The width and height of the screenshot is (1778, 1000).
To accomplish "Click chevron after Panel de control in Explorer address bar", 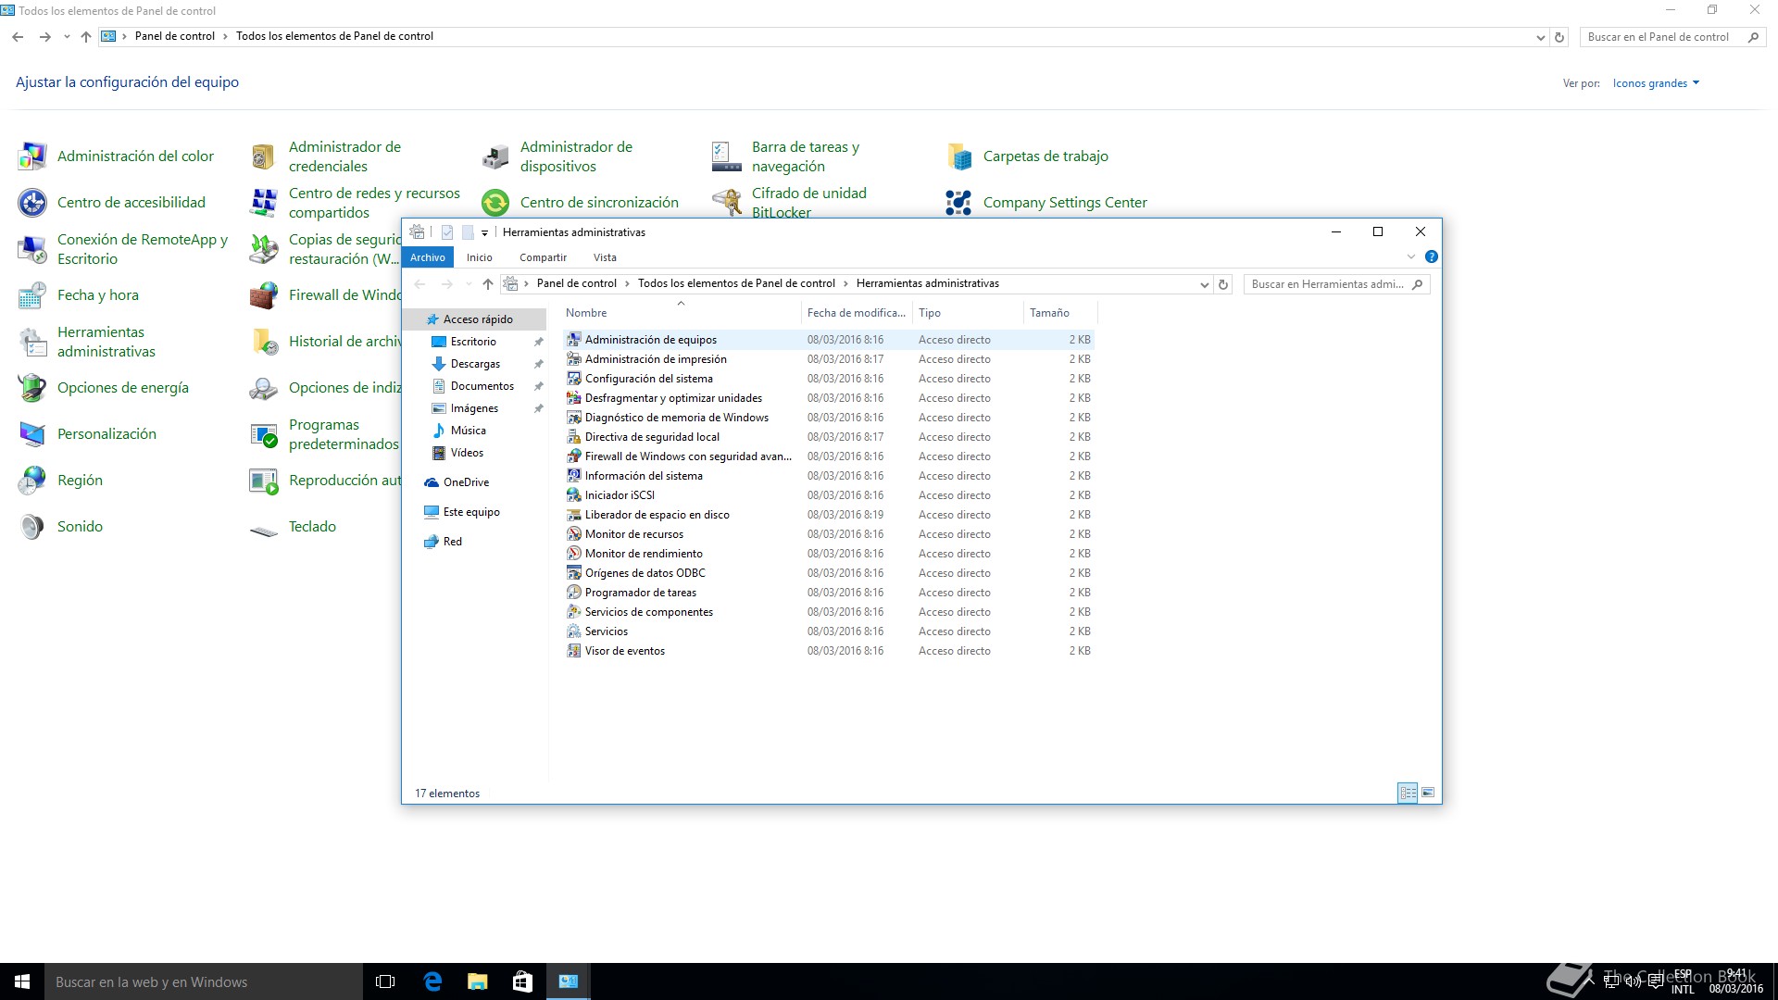I will click(x=627, y=284).
